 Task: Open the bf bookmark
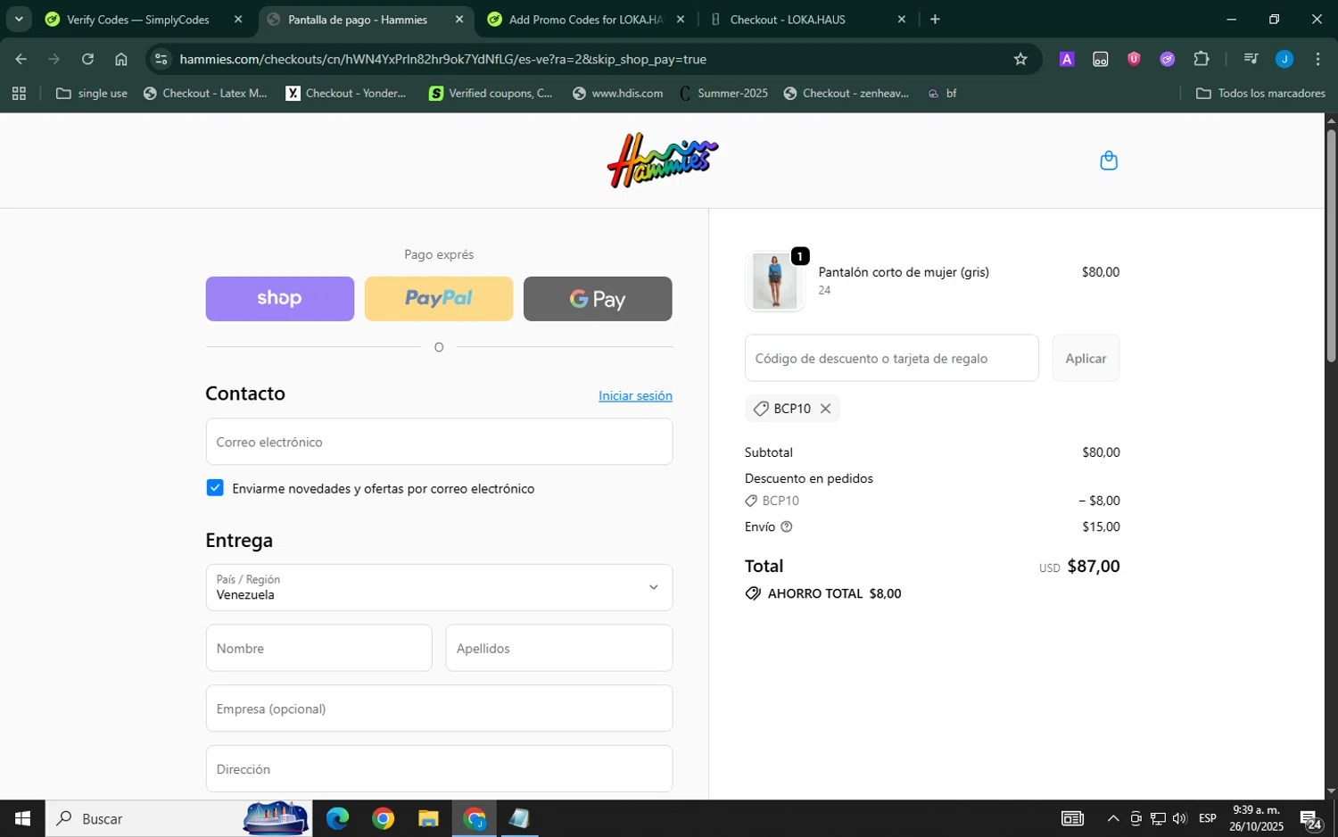click(x=942, y=93)
